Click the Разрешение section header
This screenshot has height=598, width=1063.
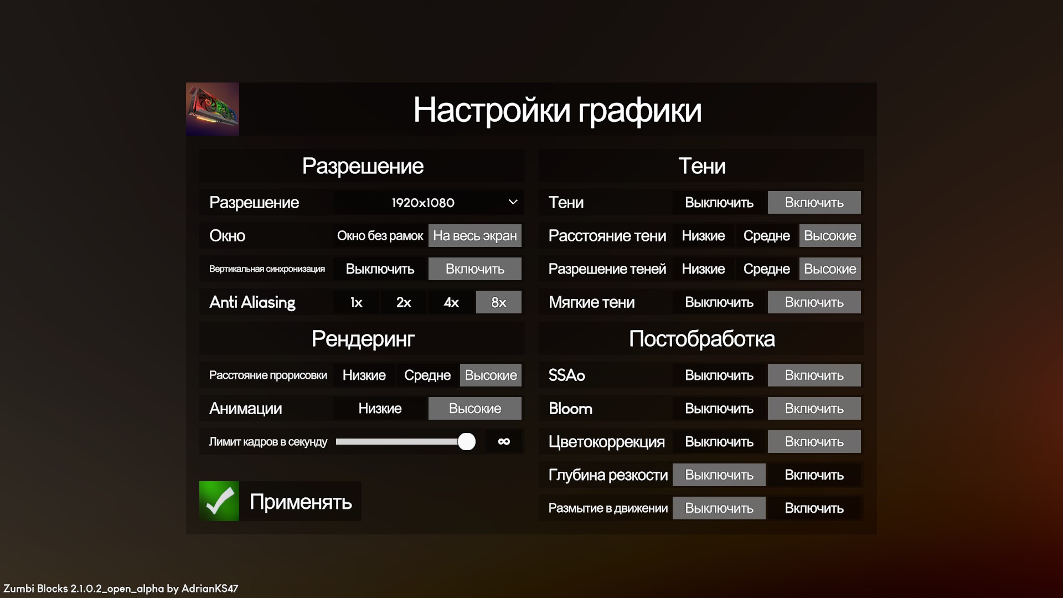point(363,166)
